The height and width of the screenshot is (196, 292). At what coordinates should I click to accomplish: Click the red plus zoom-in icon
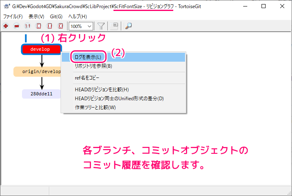pyautogui.click(x=6, y=26)
